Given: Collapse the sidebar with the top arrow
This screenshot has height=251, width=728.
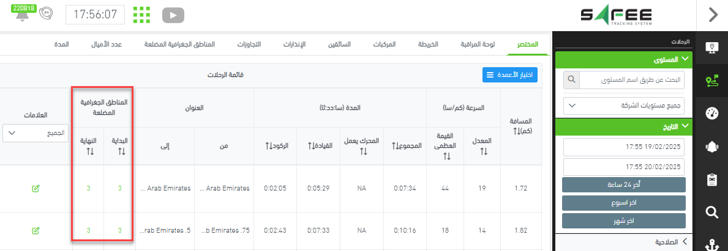Looking at the screenshot, I should (x=713, y=15).
